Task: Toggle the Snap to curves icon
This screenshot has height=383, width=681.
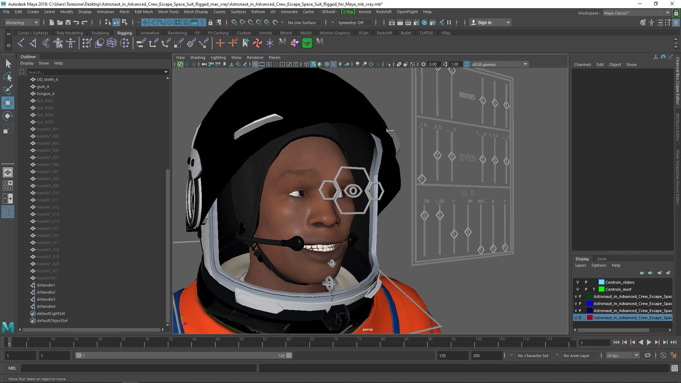Action: click(x=242, y=22)
